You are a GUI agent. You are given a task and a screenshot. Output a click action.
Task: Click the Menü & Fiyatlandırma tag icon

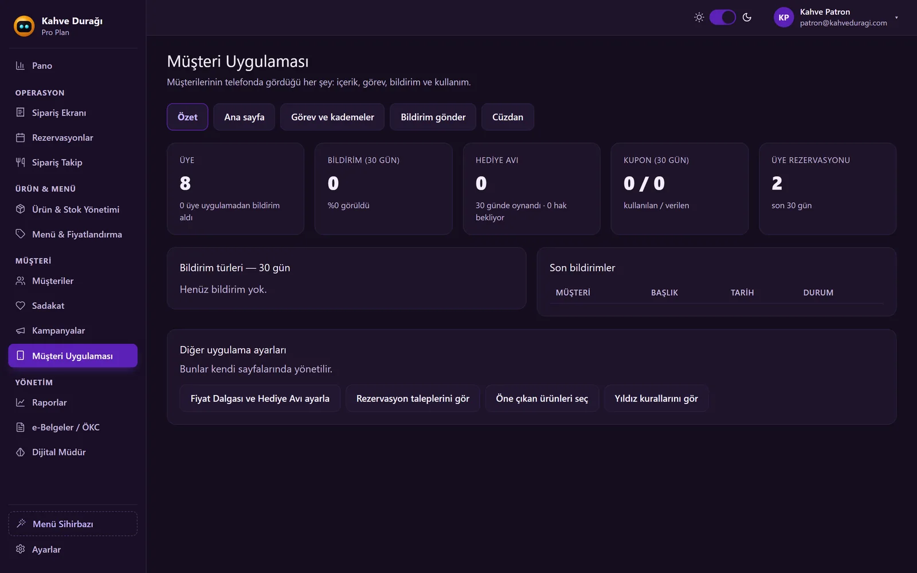click(x=20, y=234)
